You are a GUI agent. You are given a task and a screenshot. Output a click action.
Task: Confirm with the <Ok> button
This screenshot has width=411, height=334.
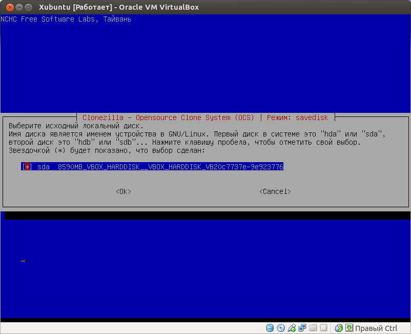point(124,191)
